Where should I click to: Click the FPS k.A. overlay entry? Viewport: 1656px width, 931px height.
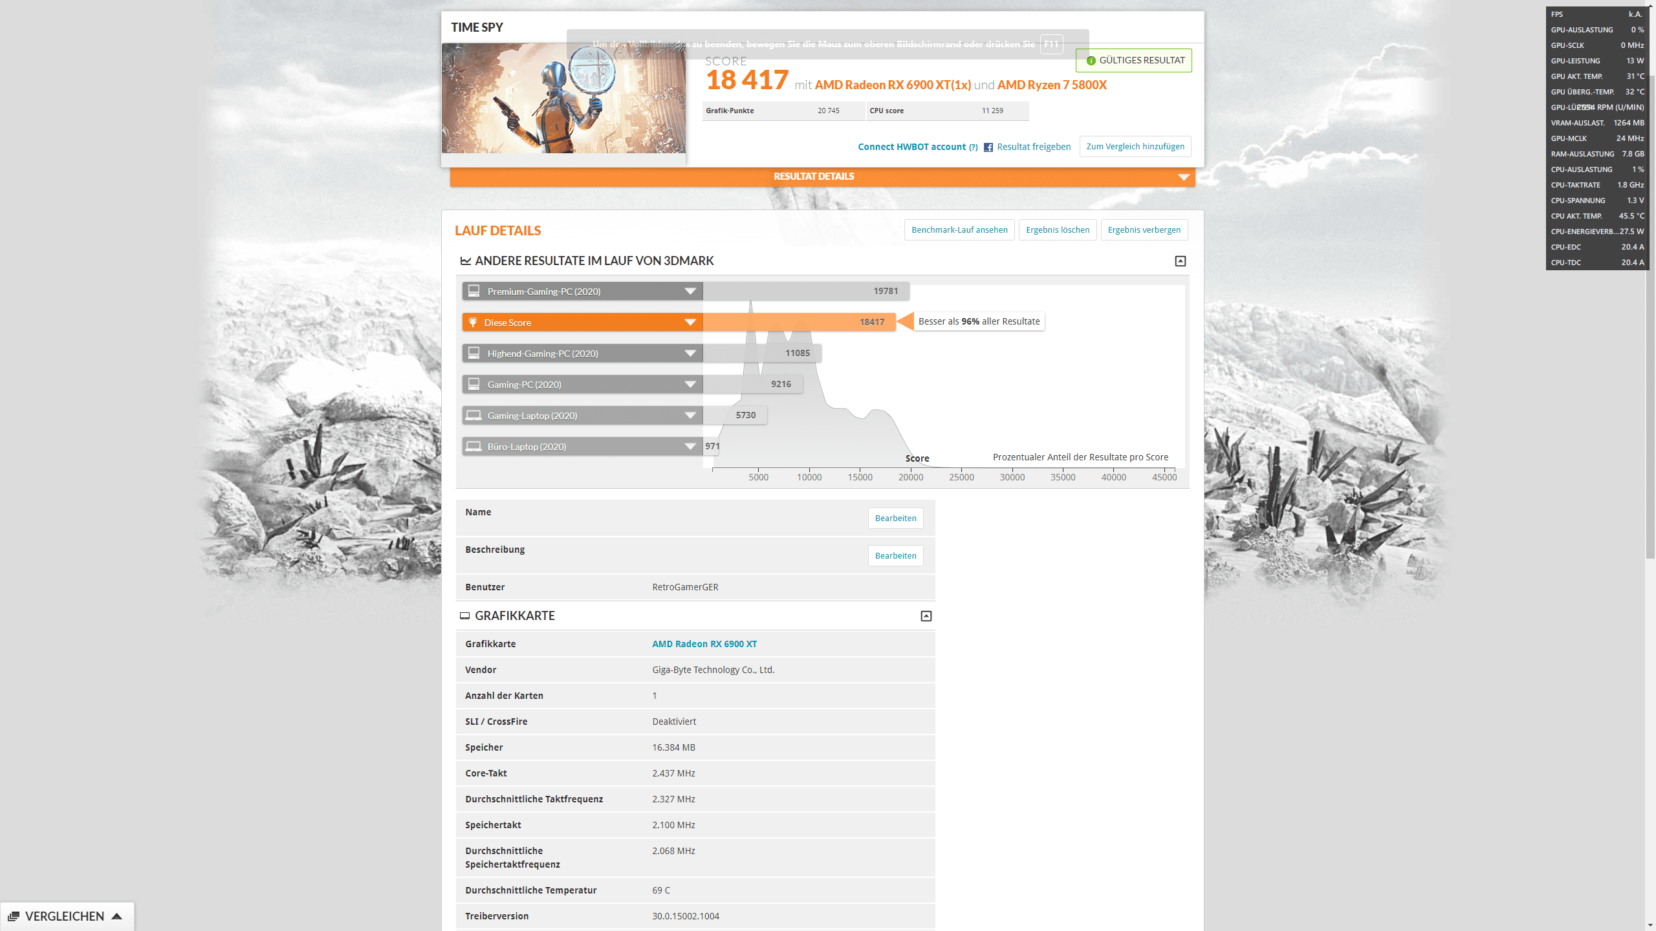click(1596, 14)
